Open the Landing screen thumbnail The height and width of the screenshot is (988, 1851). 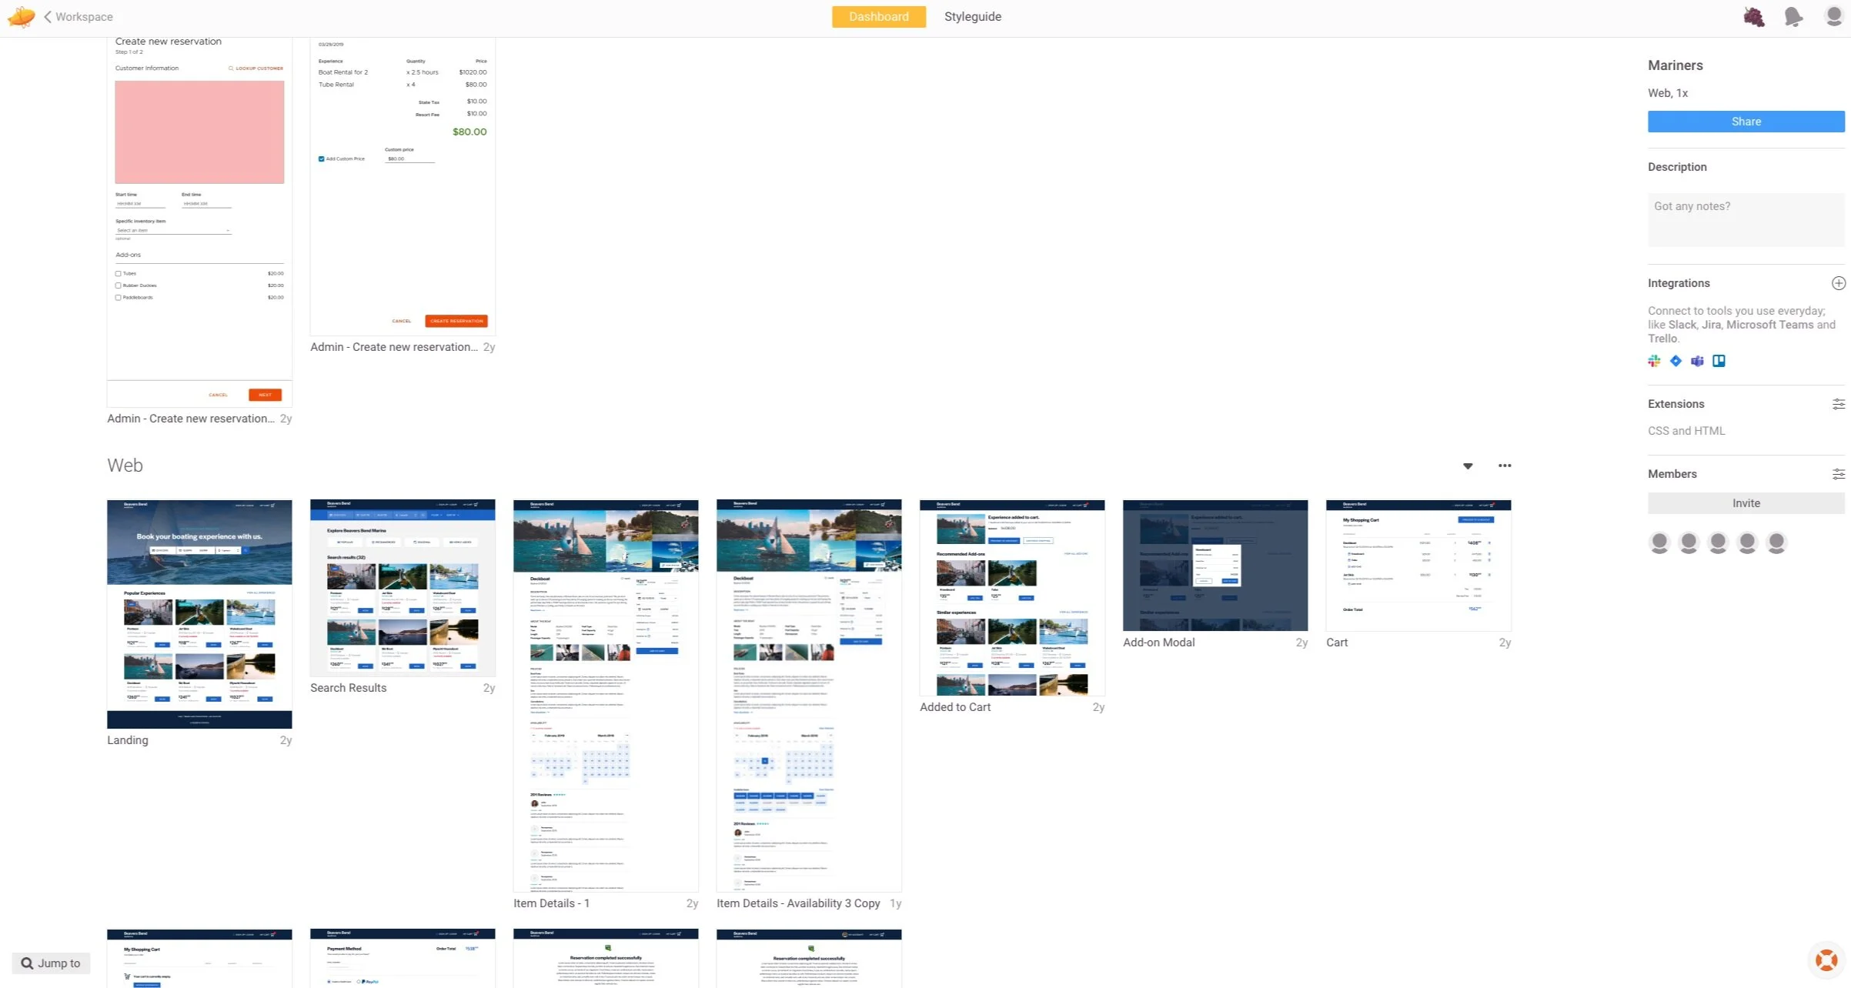pyautogui.click(x=199, y=613)
